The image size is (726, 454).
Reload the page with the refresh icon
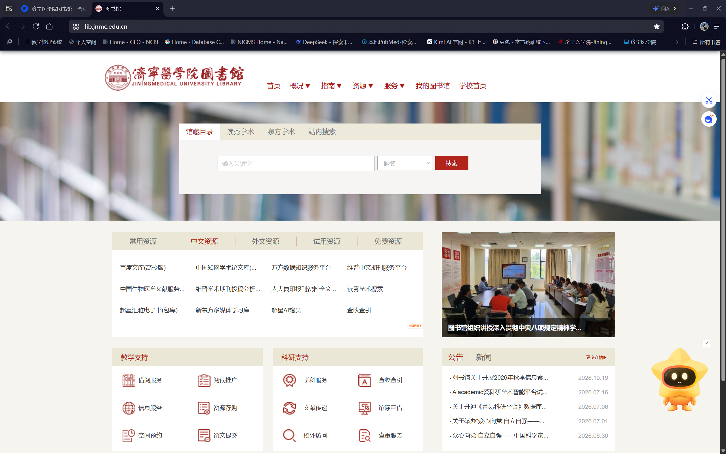pyautogui.click(x=36, y=26)
